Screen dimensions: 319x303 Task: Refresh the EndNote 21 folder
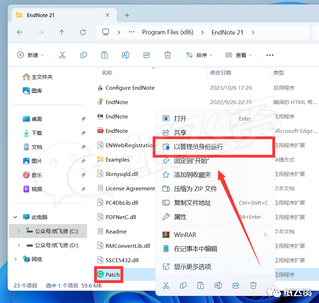coord(83,32)
